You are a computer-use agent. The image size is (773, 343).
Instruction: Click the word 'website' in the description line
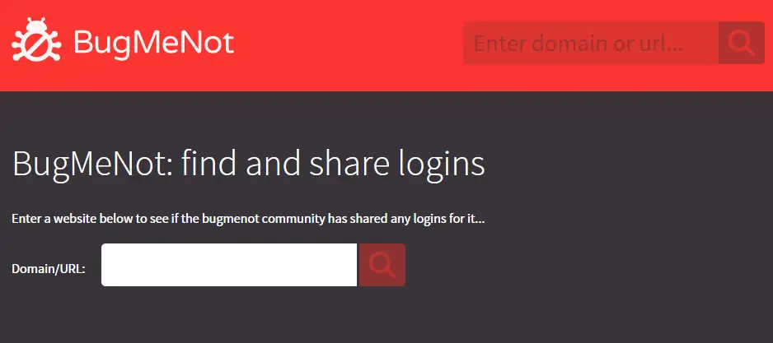(75, 219)
